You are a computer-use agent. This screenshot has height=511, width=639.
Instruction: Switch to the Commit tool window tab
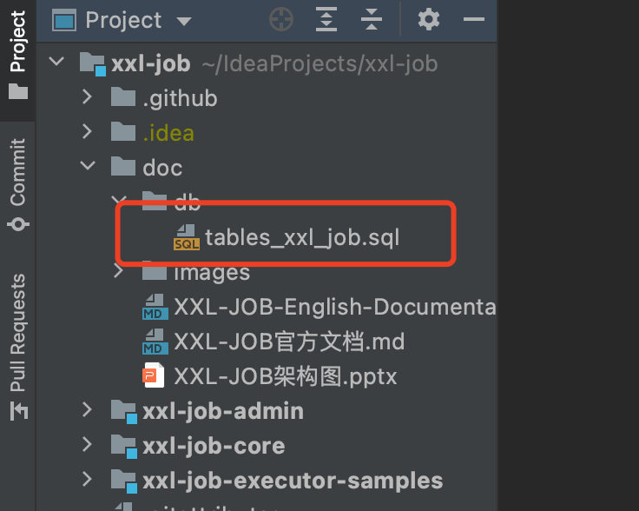pos(18,184)
